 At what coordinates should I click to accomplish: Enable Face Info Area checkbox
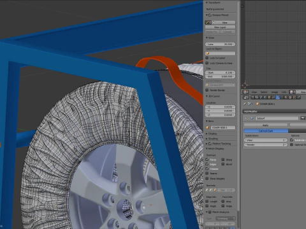pyautogui.click(x=223, y=201)
